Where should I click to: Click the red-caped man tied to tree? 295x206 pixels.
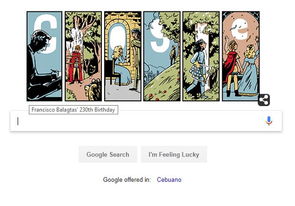click(76, 64)
